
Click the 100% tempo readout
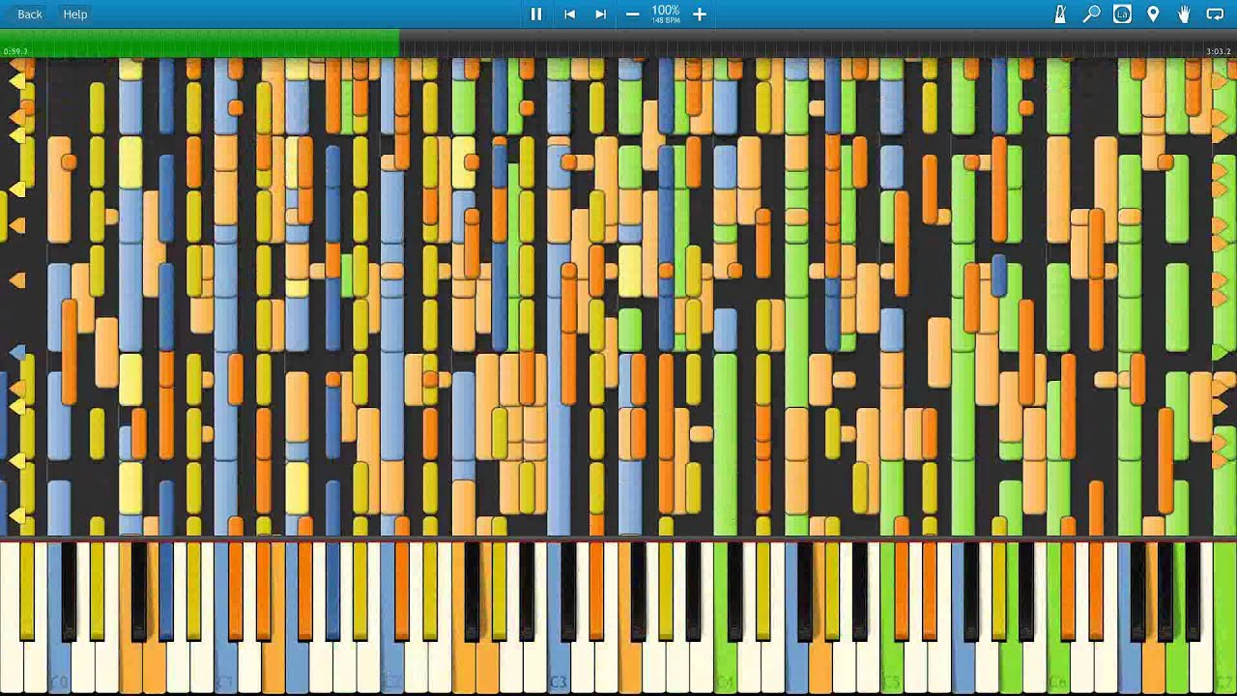665,10
